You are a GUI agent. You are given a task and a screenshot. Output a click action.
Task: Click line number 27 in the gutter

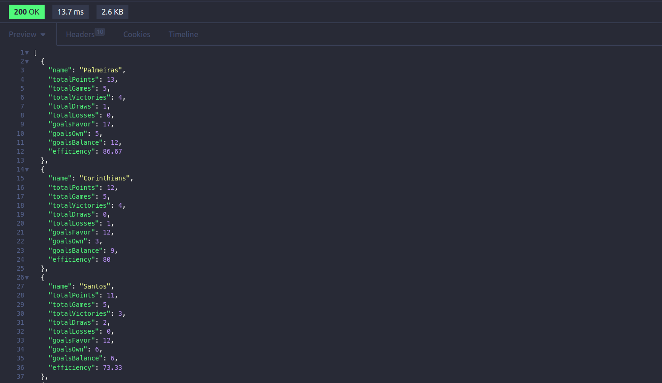(x=20, y=286)
